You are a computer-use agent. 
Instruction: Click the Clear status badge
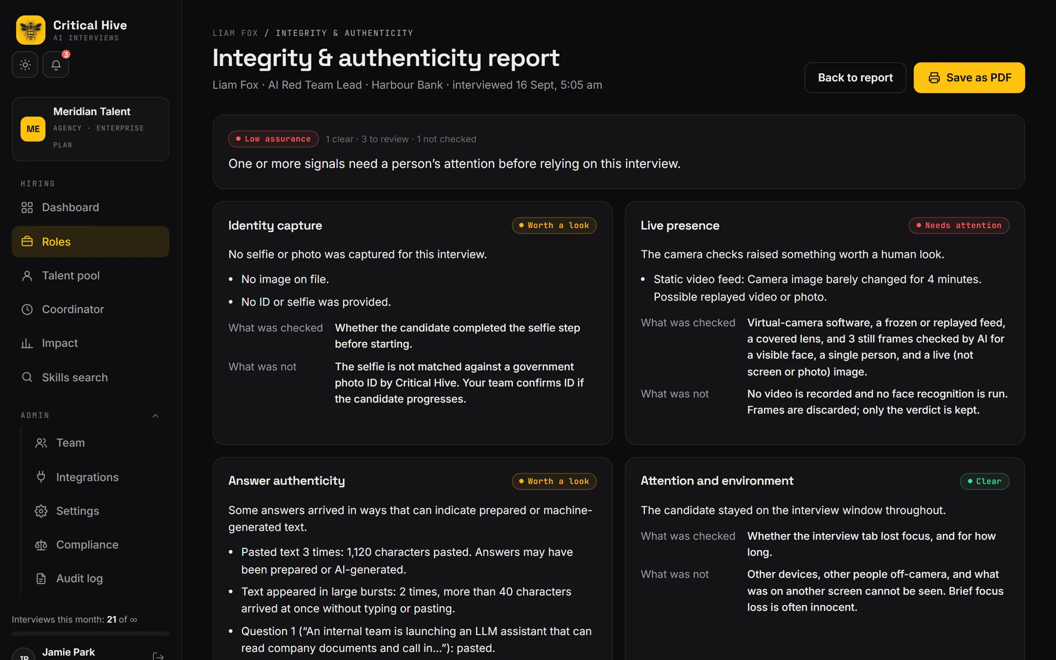(x=984, y=482)
